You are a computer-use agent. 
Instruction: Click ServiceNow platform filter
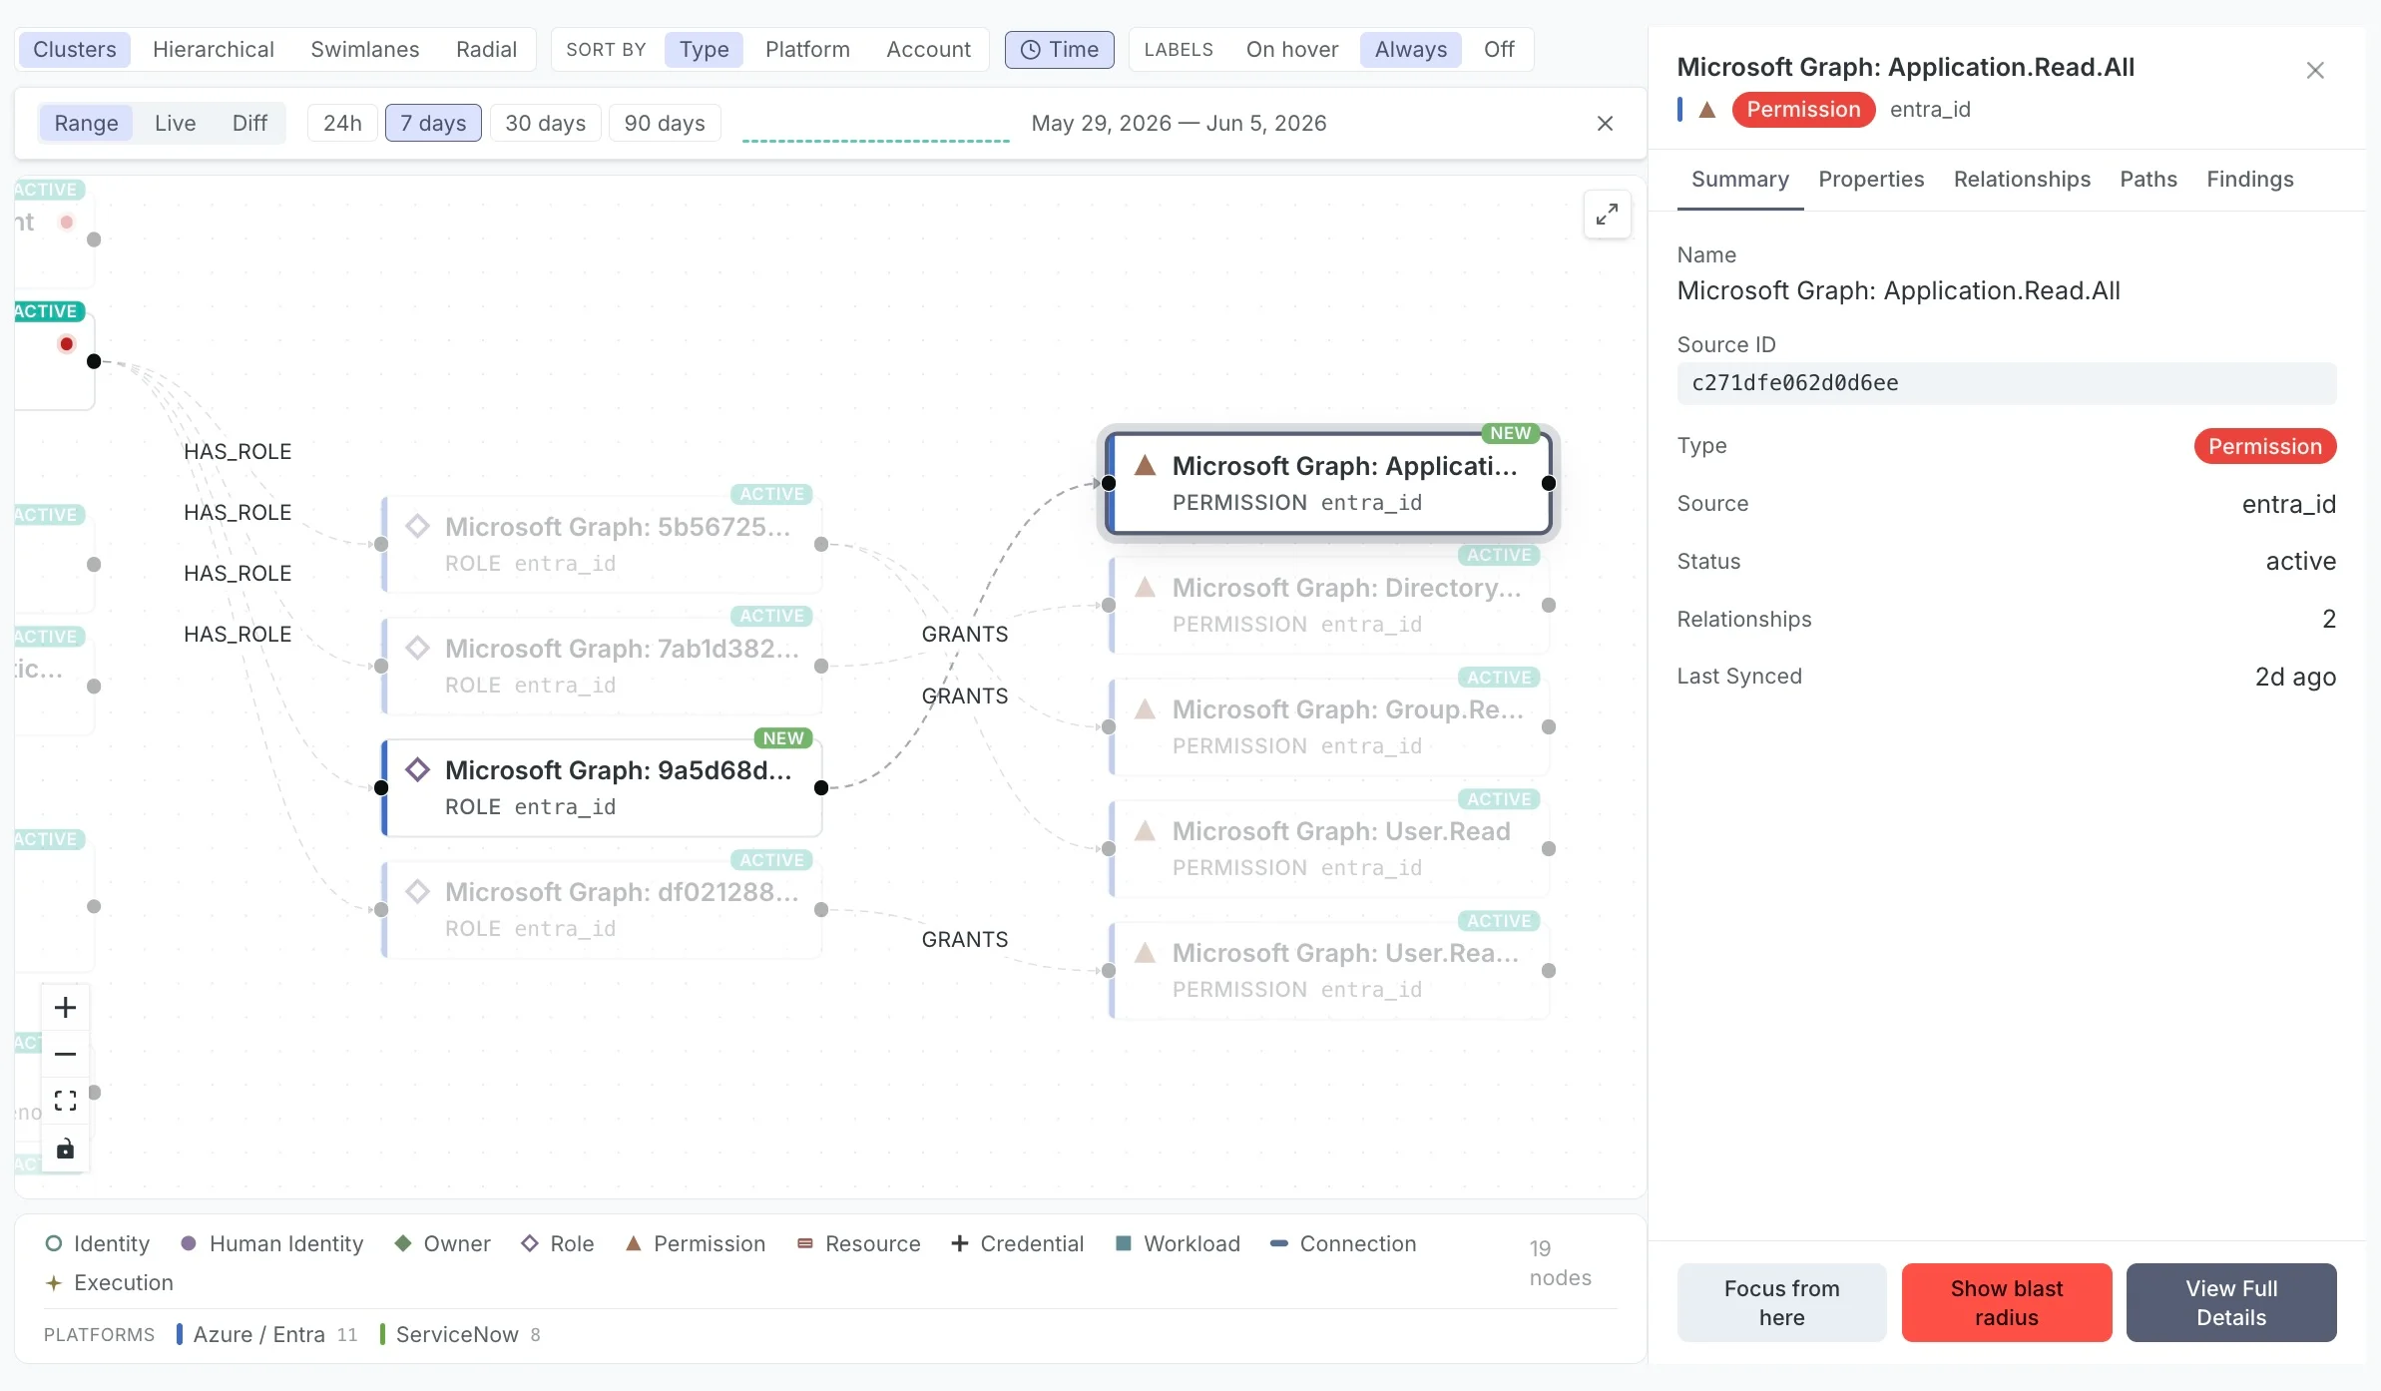point(460,1335)
